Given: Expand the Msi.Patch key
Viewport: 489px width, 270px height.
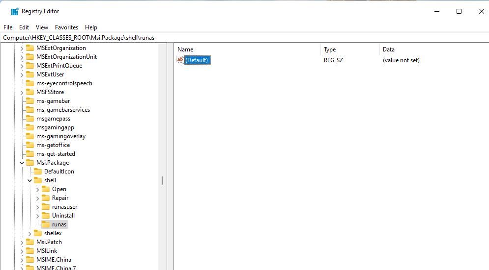Looking at the screenshot, I should click(22, 243).
